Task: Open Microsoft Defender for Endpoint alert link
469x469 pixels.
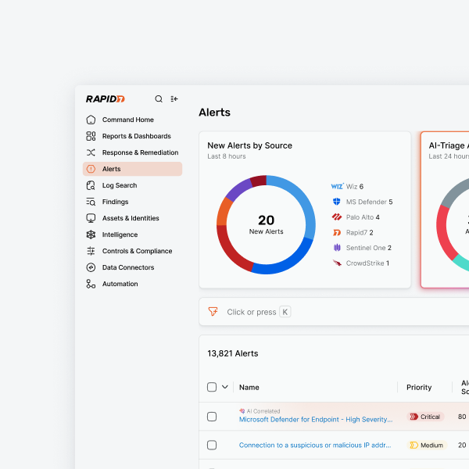Action: (x=316, y=420)
